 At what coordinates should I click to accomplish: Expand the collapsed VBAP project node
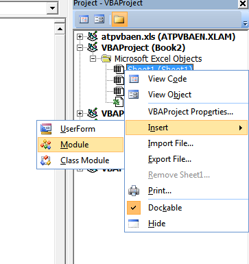pyautogui.click(x=80, y=113)
